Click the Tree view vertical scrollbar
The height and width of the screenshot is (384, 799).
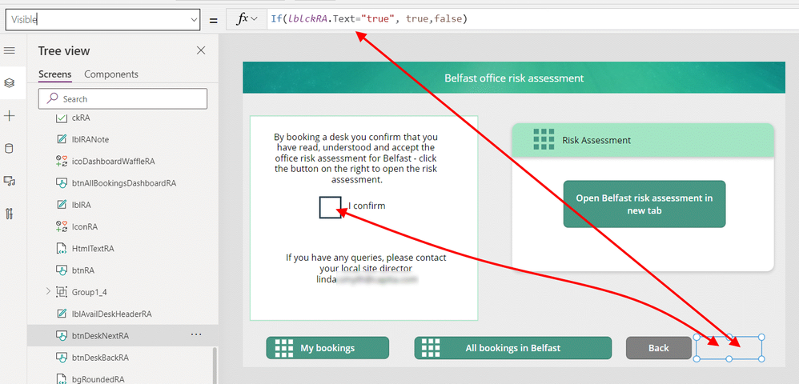click(x=215, y=364)
